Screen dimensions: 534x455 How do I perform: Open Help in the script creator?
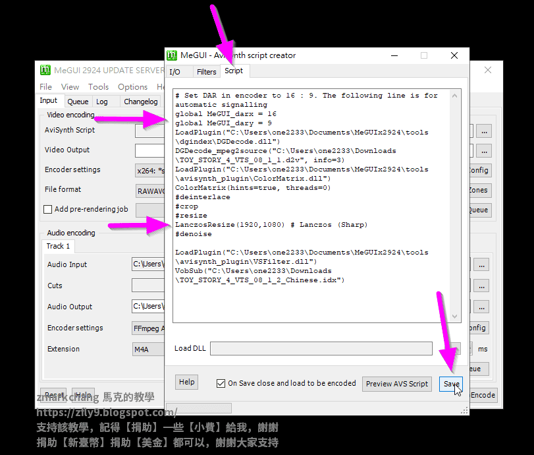(x=186, y=382)
